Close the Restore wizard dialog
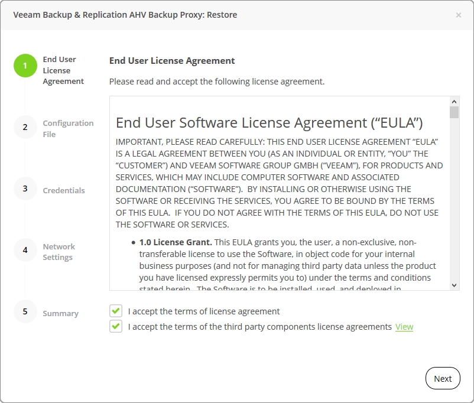This screenshot has width=474, height=403. pyautogui.click(x=459, y=15)
